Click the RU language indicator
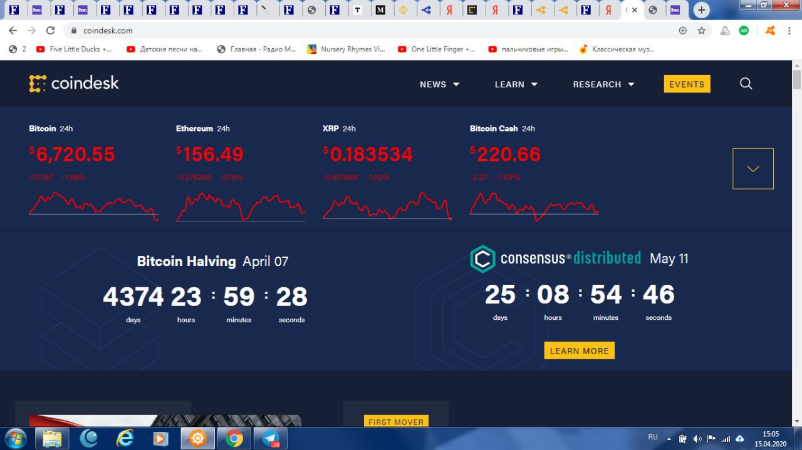The image size is (802, 450). [x=653, y=437]
